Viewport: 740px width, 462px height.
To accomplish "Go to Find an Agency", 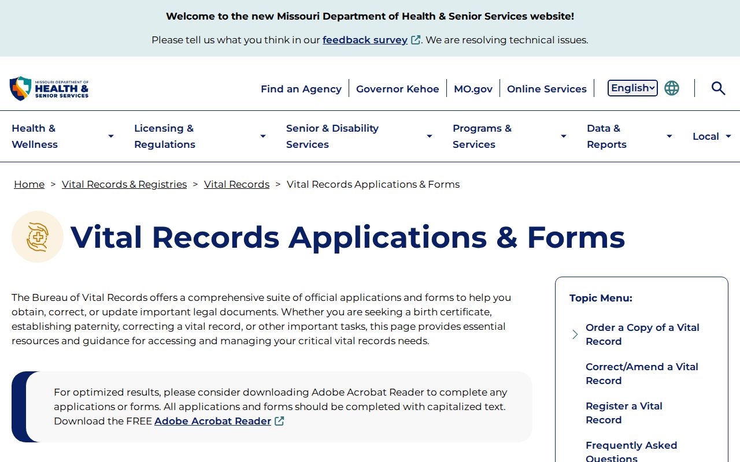I will pyautogui.click(x=301, y=89).
